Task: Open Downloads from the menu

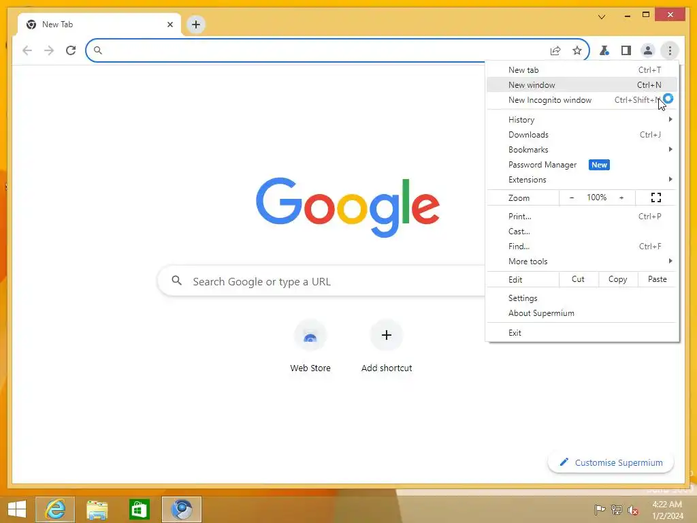Action: [582, 135]
